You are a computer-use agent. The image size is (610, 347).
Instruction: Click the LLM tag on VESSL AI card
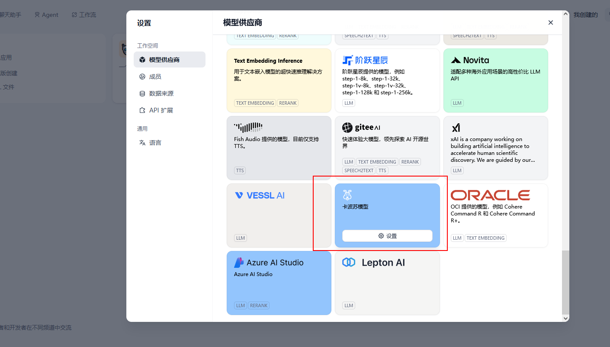241,238
